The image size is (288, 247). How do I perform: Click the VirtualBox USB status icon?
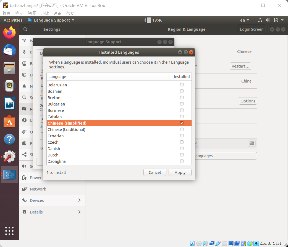click(x=218, y=243)
